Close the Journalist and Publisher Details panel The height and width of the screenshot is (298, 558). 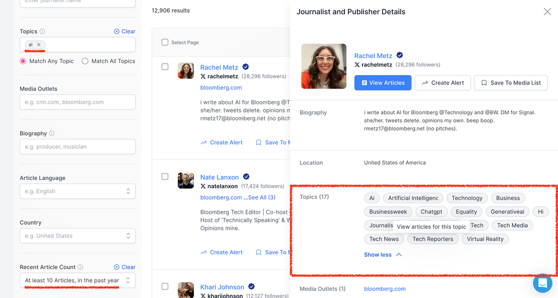point(547,11)
